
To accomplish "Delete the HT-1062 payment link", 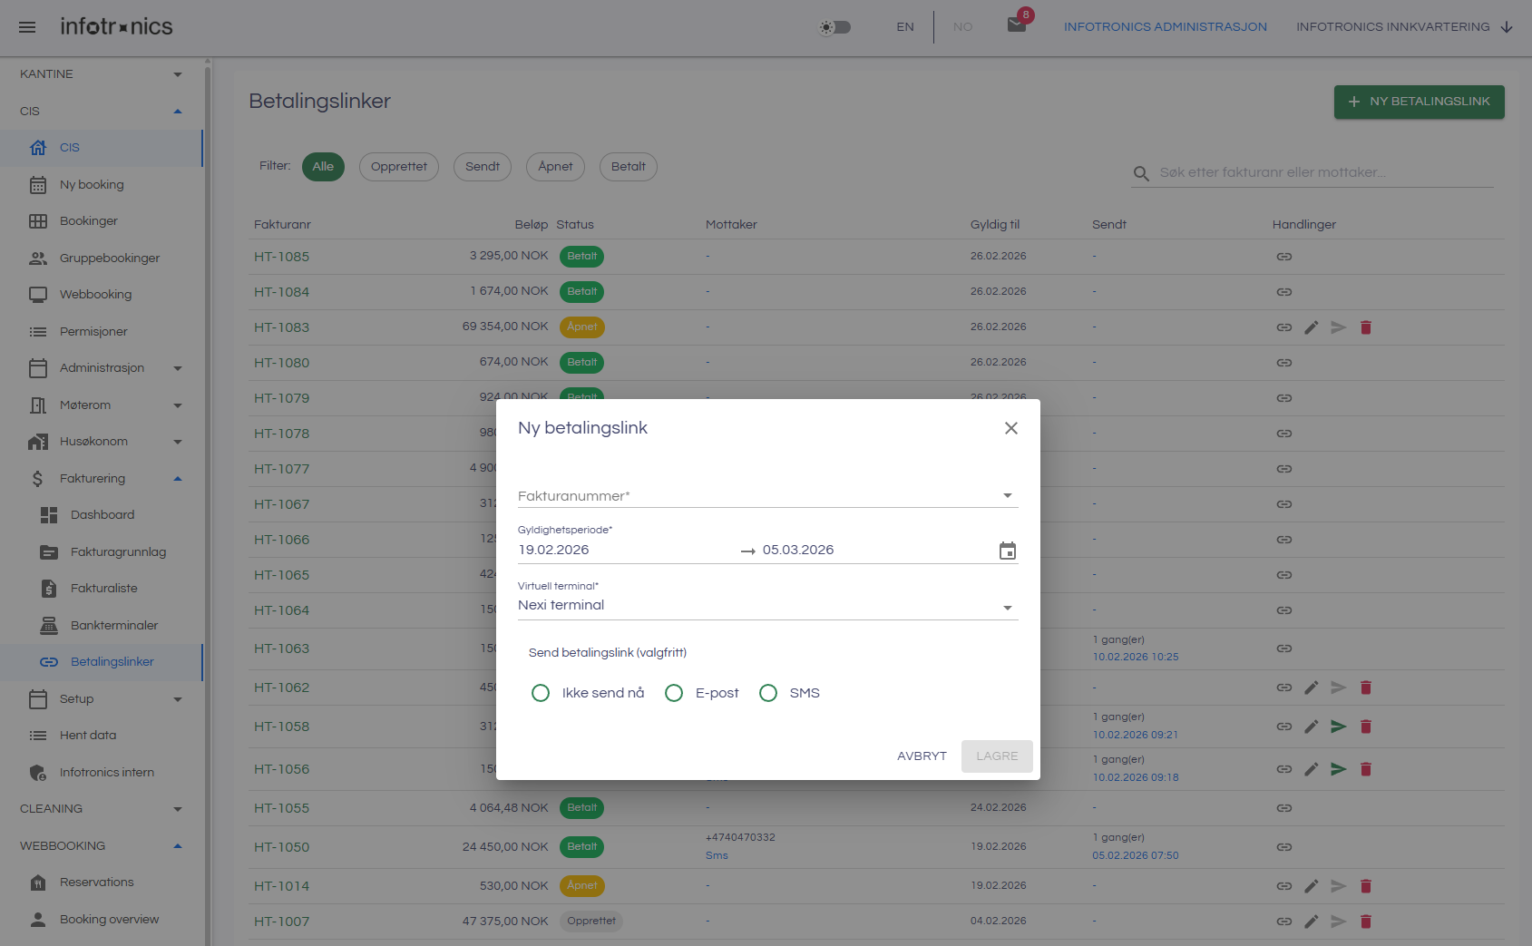I will pos(1366,688).
